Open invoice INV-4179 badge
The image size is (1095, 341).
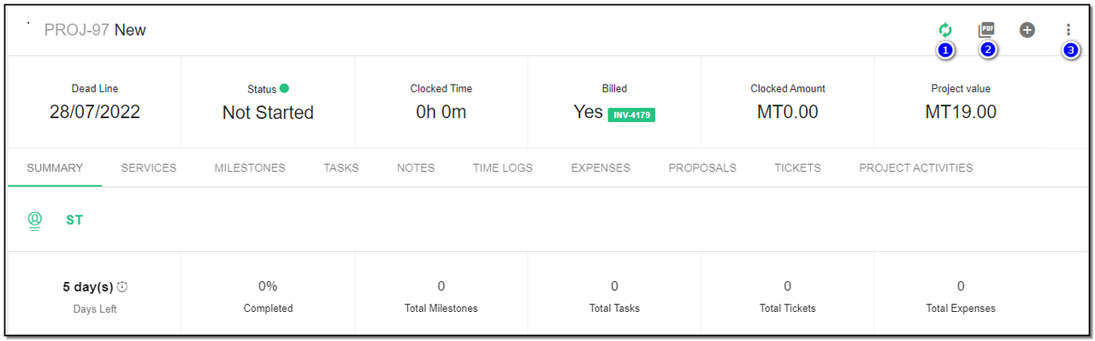[x=631, y=115]
